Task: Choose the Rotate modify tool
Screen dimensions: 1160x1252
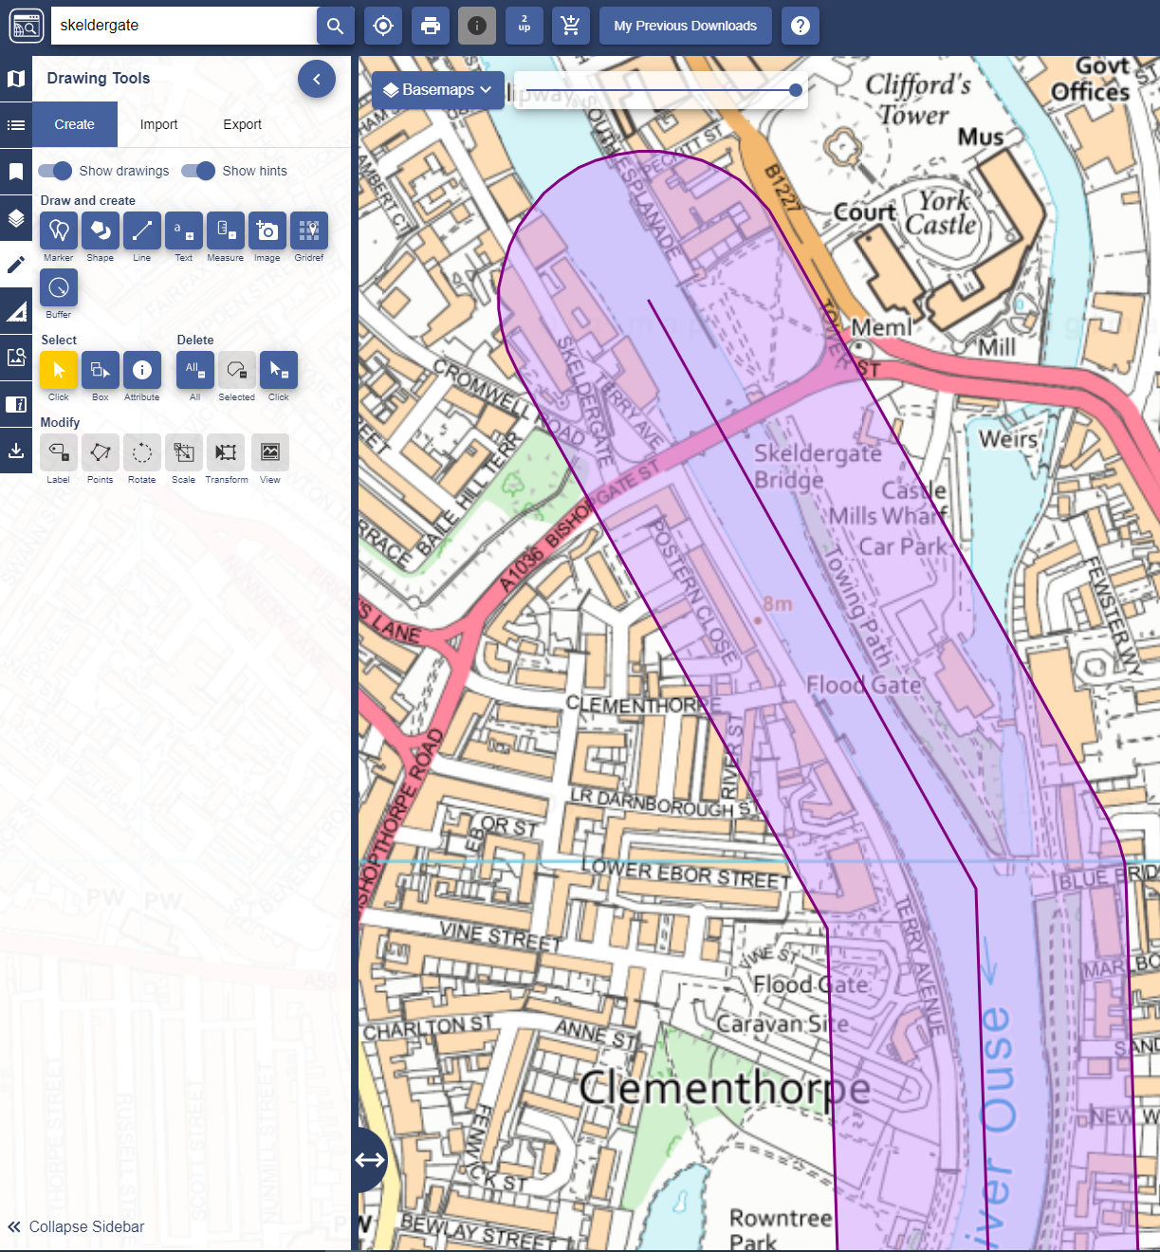Action: 142,452
